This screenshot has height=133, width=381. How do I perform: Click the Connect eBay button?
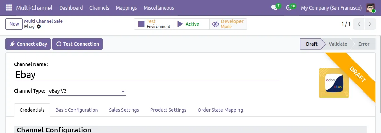(28, 44)
